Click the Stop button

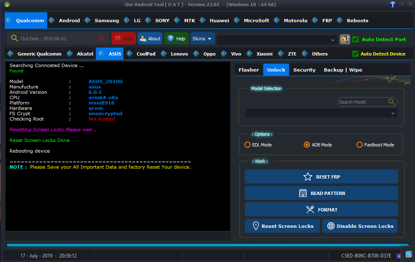[x=124, y=39]
